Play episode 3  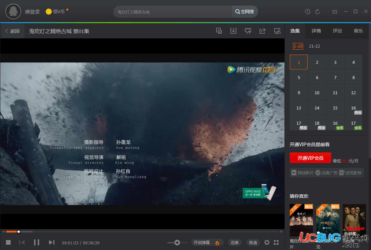pyautogui.click(x=335, y=62)
